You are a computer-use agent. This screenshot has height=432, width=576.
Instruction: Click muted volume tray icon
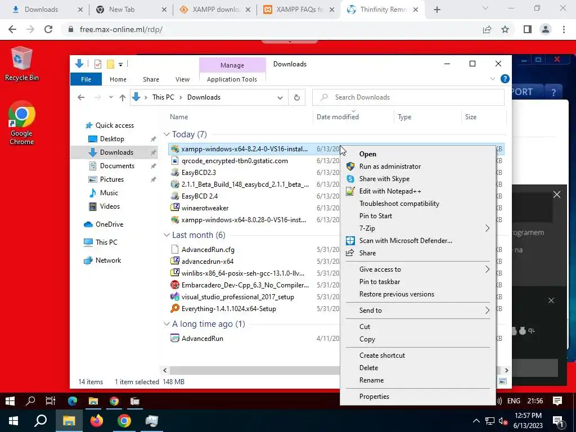(503, 421)
